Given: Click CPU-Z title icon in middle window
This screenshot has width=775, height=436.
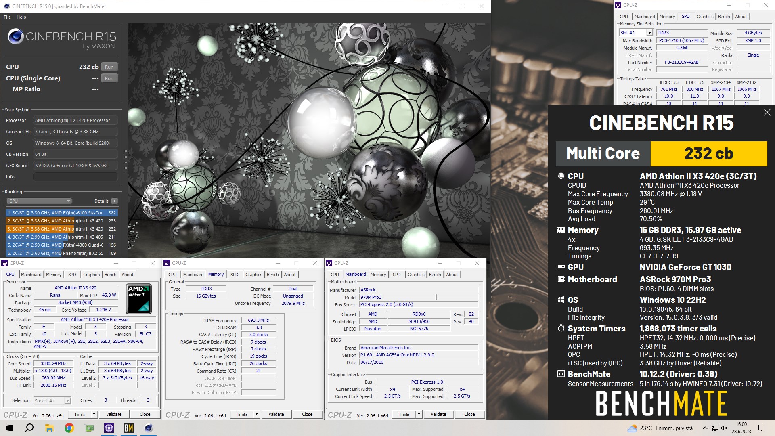Looking at the screenshot, I should click(x=167, y=263).
